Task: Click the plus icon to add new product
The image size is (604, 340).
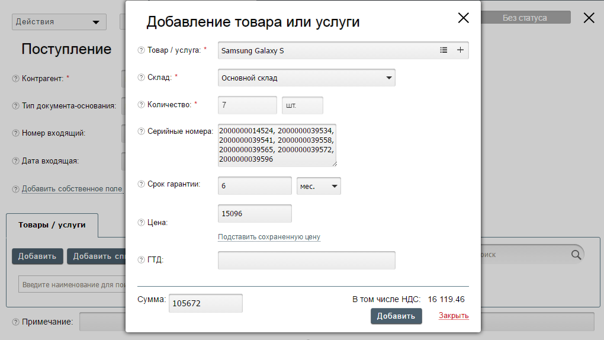Action: [x=460, y=50]
